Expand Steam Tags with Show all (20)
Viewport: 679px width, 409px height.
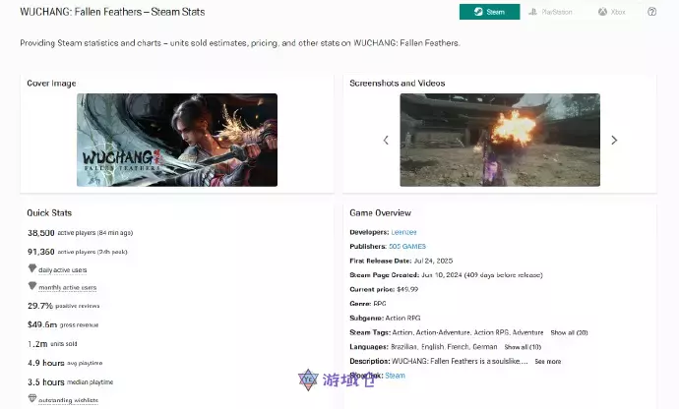pos(569,332)
